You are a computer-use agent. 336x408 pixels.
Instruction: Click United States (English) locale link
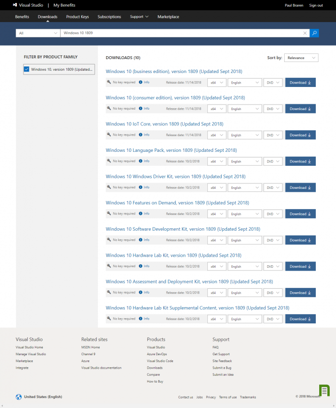point(43,397)
